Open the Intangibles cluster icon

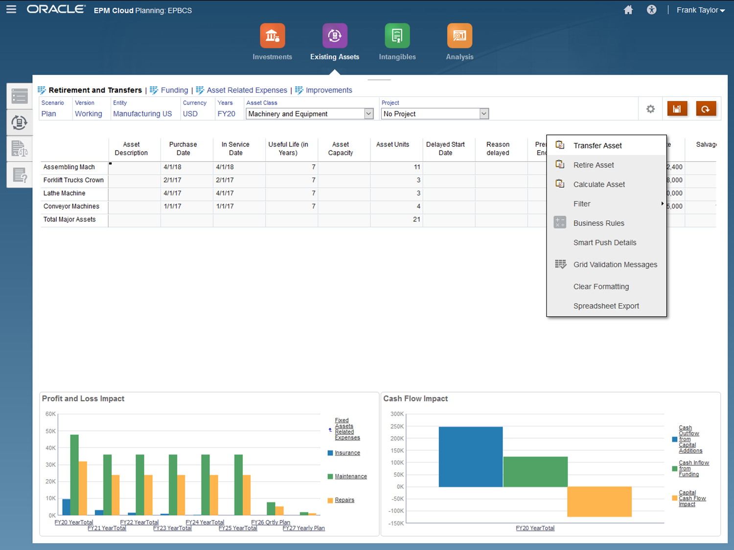(x=397, y=36)
